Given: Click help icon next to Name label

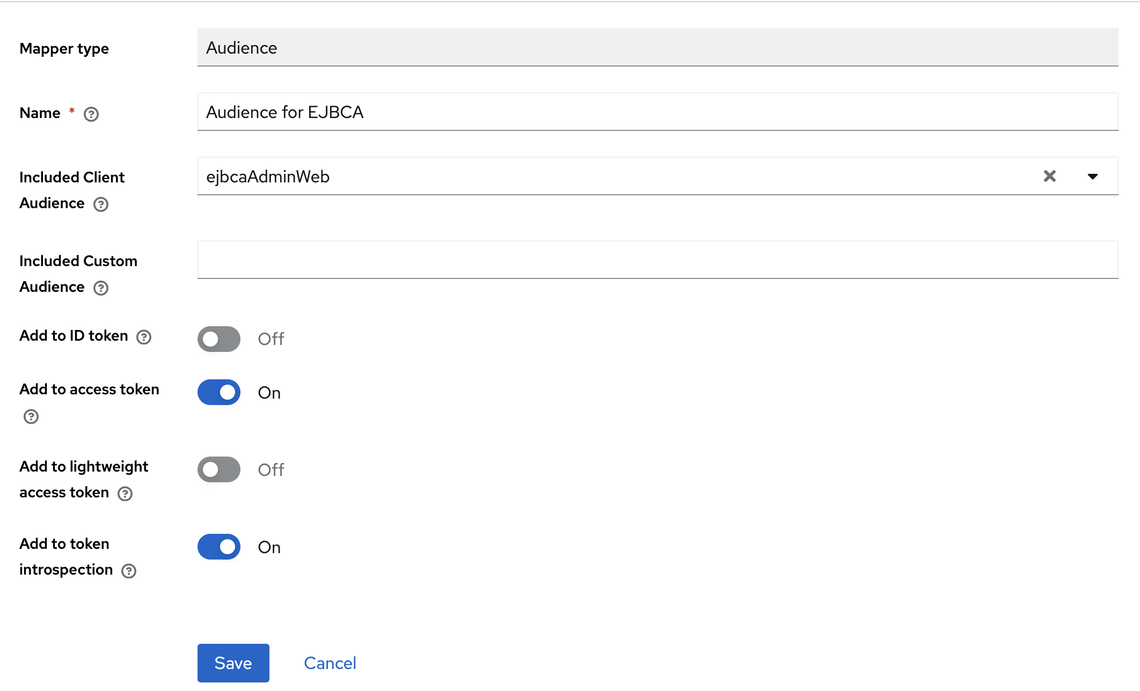Looking at the screenshot, I should pyautogui.click(x=91, y=114).
